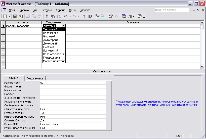Click the File Search toolbar icon

[x=21, y=16]
